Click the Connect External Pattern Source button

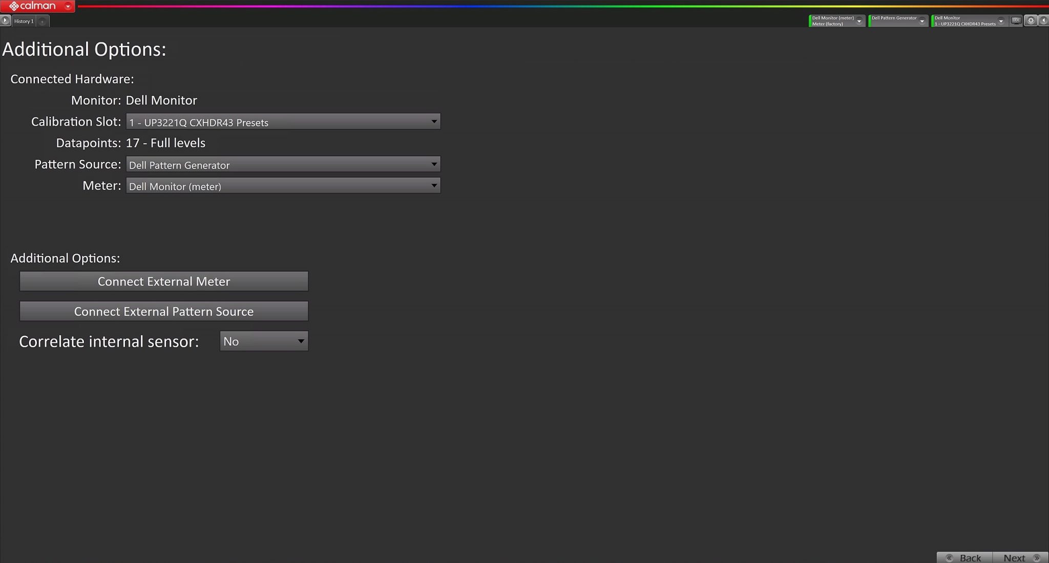click(164, 311)
